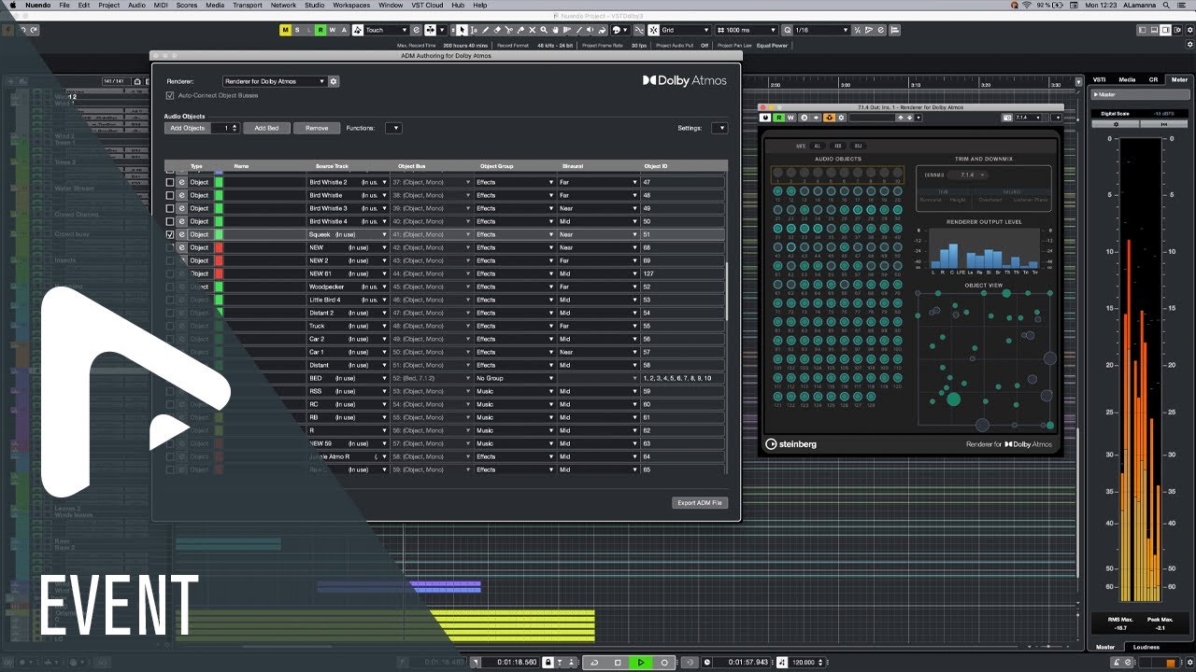The image size is (1196, 672).
Task: Open the Renderer for Dolby Atmos selection dropdown
Action: (274, 81)
